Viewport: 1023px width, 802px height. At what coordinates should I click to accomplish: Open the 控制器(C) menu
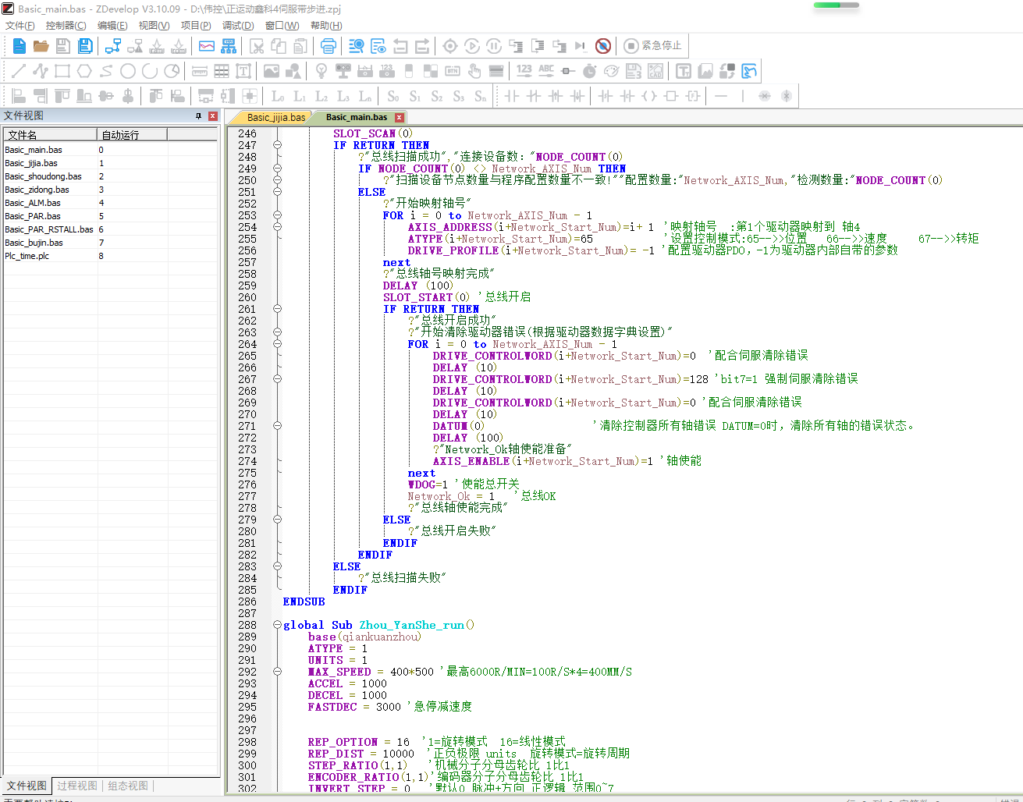66,26
